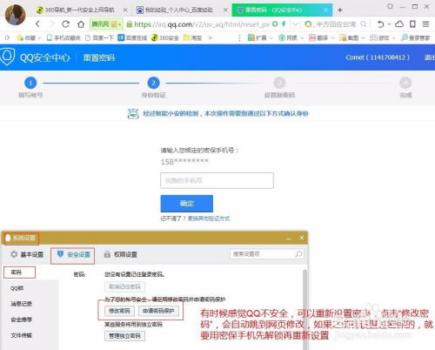Expand the address bar history dropdown arrow

tap(295, 24)
